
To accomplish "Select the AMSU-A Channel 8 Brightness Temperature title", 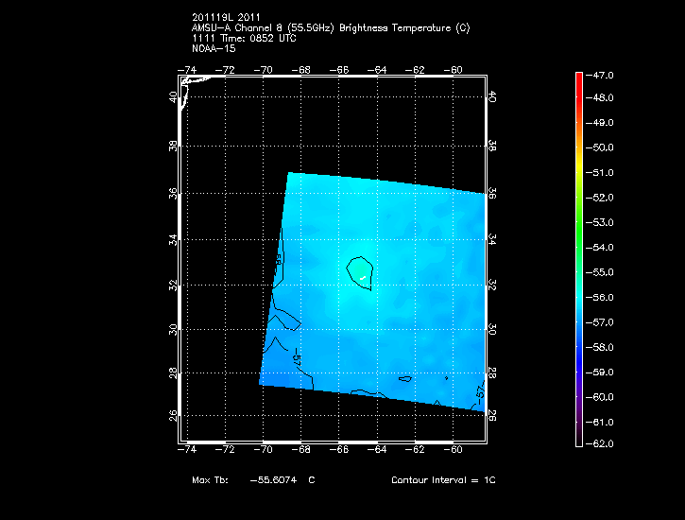I will 330,28.
